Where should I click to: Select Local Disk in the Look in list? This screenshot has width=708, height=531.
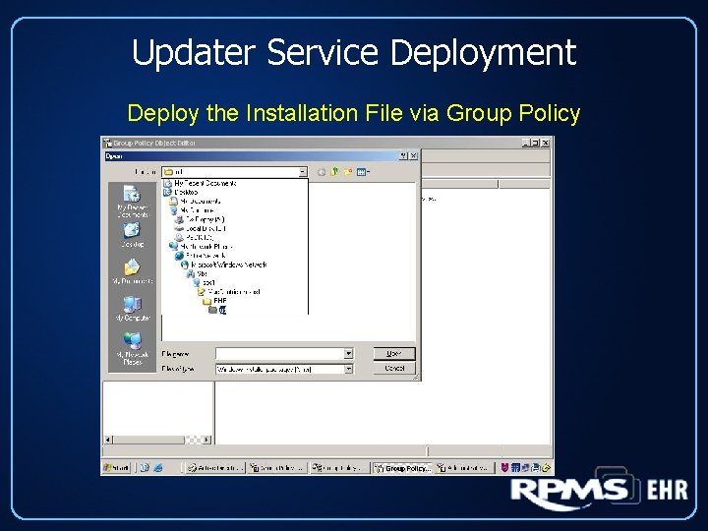200,228
